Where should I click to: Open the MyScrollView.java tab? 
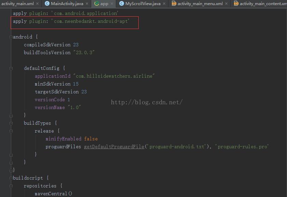click(x=143, y=4)
